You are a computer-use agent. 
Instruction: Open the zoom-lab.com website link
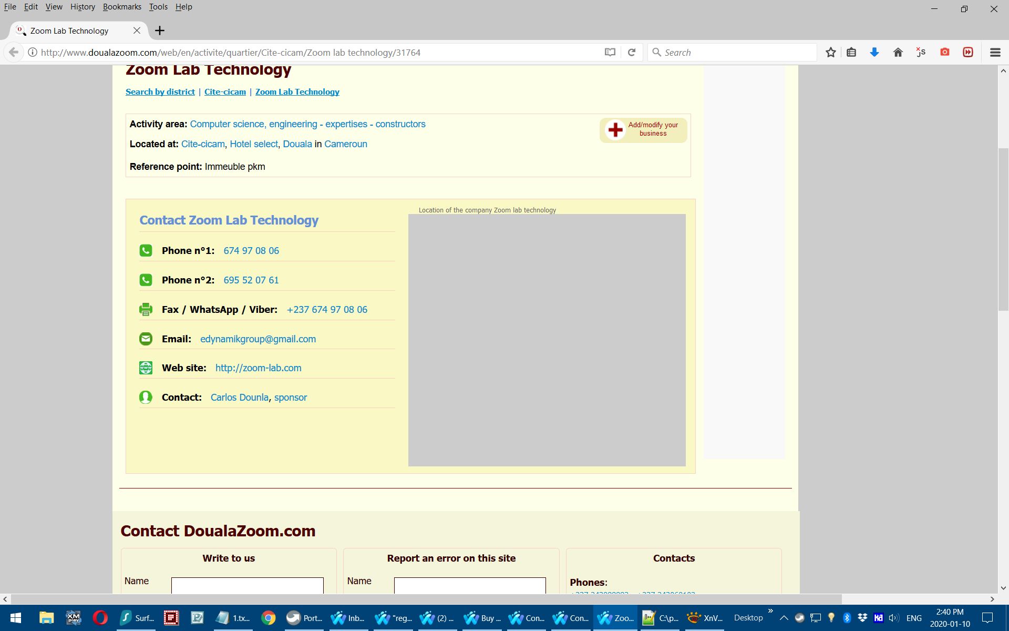[x=258, y=368]
